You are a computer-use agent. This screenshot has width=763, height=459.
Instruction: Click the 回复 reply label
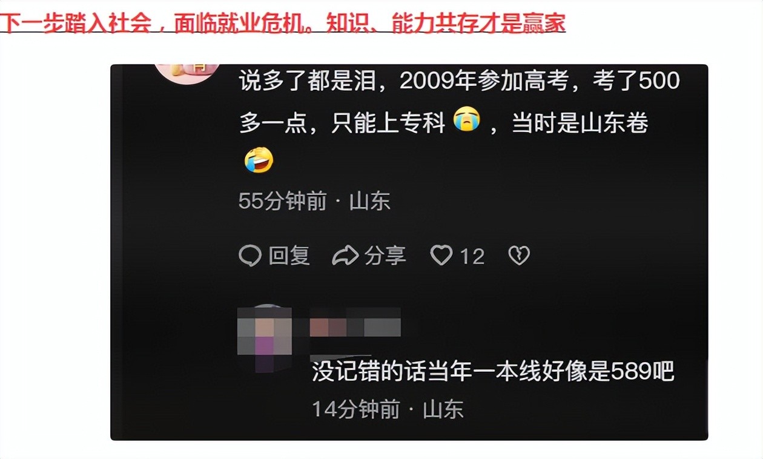[x=289, y=256]
